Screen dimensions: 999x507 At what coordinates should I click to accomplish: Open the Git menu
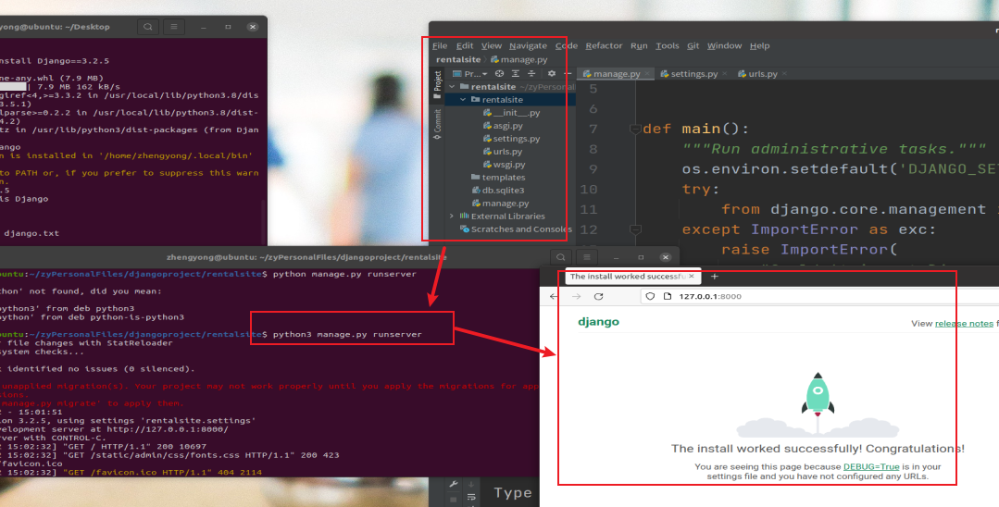point(693,46)
